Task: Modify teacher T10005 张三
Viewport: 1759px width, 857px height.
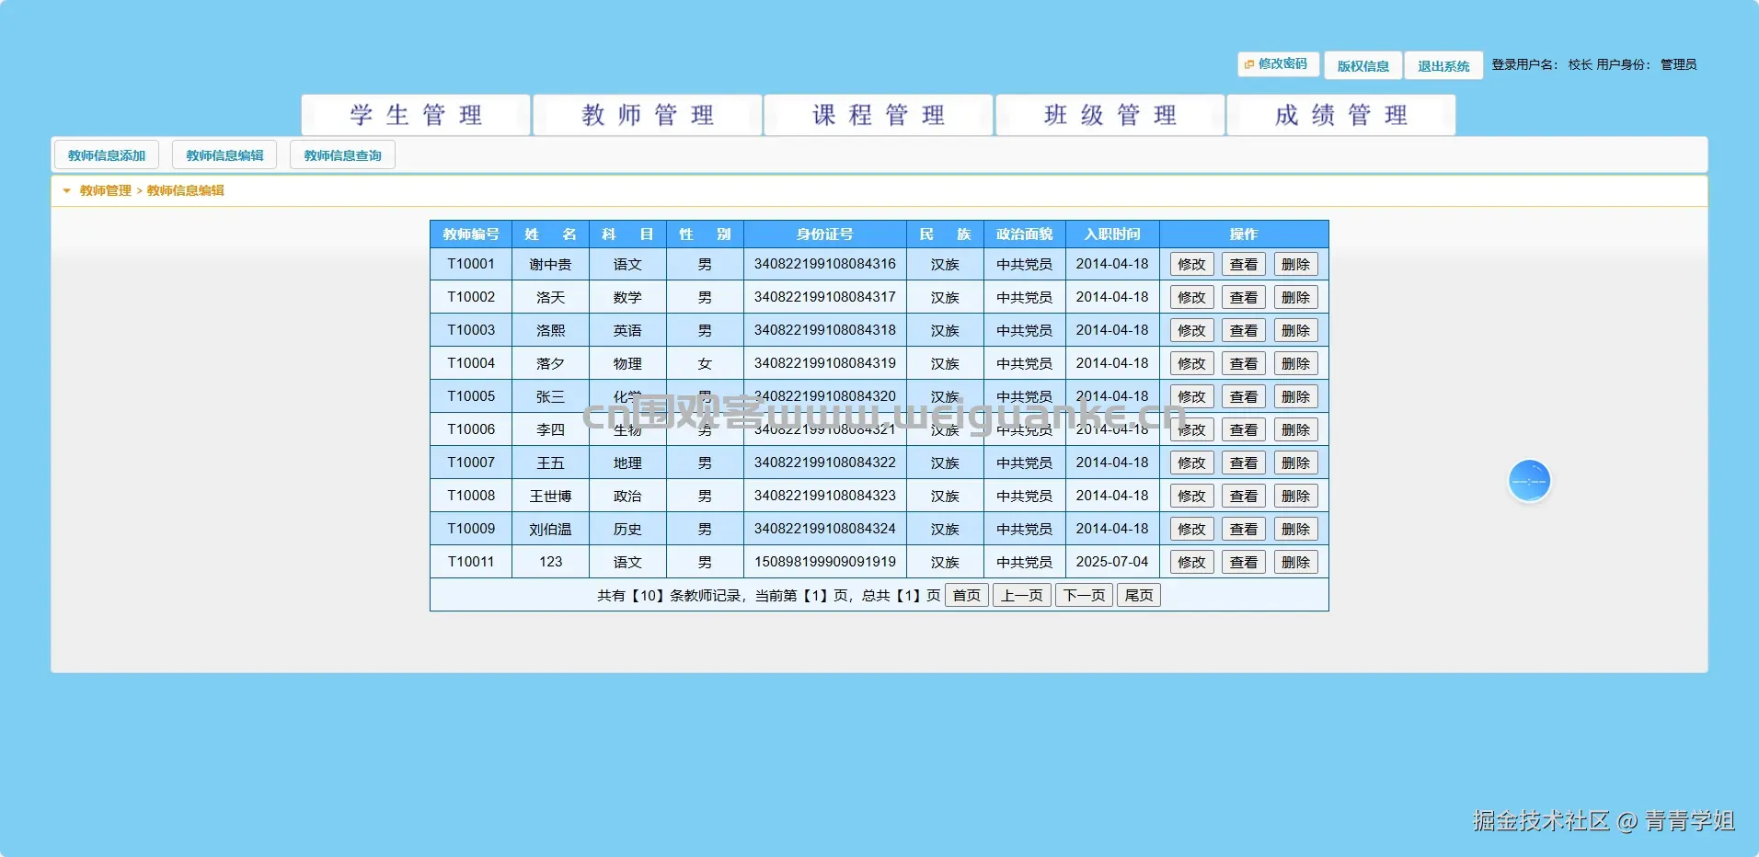Action: coord(1191,397)
